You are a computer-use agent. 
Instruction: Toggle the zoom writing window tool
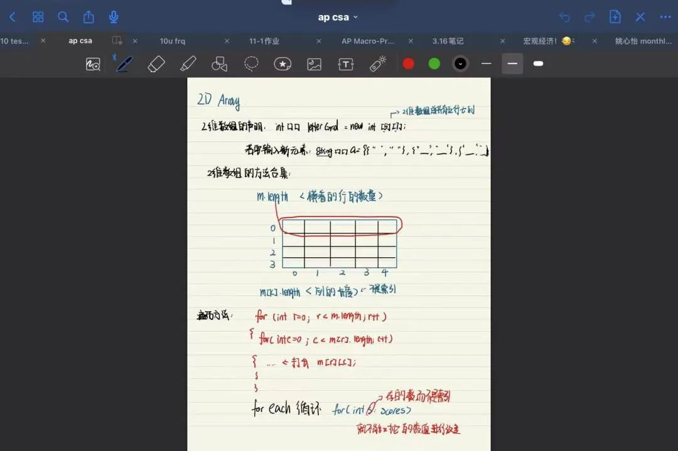coord(93,64)
